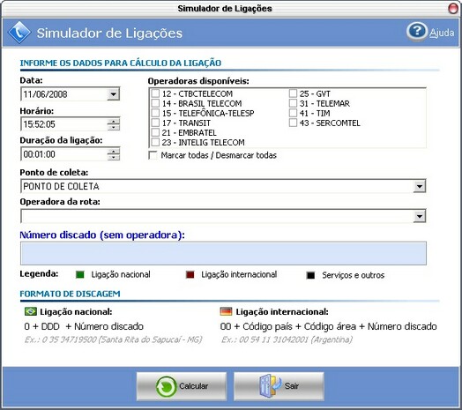The width and height of the screenshot is (462, 410).
Task: Open the Data date dropdown
Action: point(113,94)
